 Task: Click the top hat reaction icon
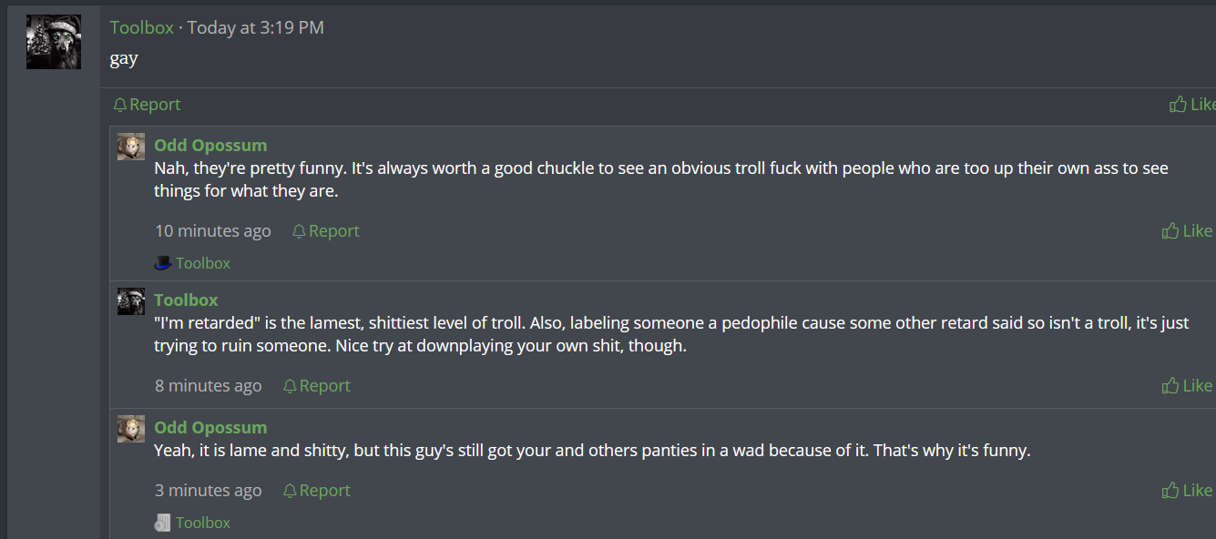pos(163,263)
